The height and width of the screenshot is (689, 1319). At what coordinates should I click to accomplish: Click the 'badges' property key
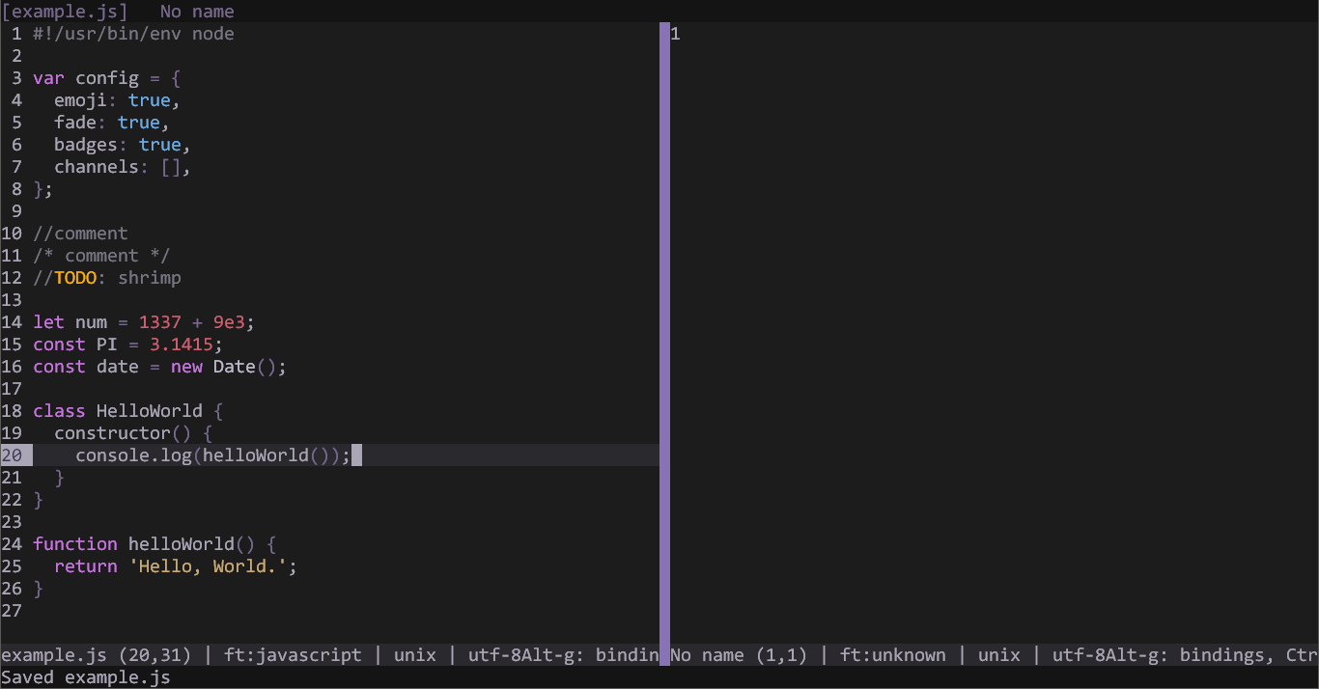(86, 145)
